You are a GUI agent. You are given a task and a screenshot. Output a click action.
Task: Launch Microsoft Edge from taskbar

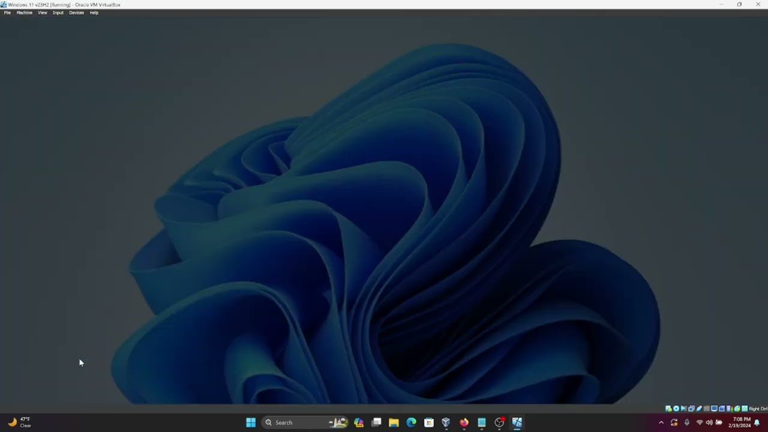(x=411, y=422)
